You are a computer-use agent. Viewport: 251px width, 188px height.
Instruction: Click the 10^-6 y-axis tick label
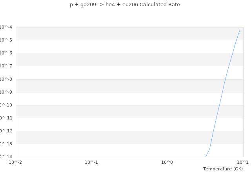pos(6,53)
